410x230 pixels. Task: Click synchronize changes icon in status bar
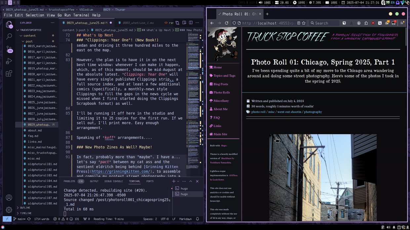click(x=29, y=219)
